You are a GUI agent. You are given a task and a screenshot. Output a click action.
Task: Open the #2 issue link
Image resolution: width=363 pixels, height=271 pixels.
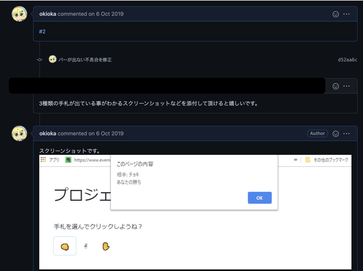pos(42,31)
